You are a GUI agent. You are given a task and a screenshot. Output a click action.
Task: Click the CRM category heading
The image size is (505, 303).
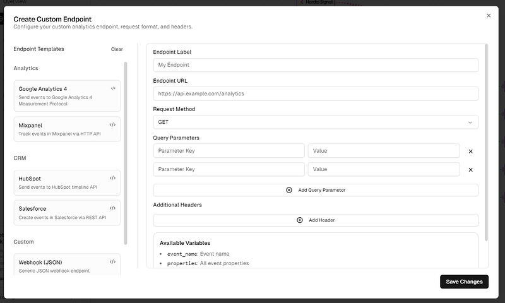pos(20,158)
